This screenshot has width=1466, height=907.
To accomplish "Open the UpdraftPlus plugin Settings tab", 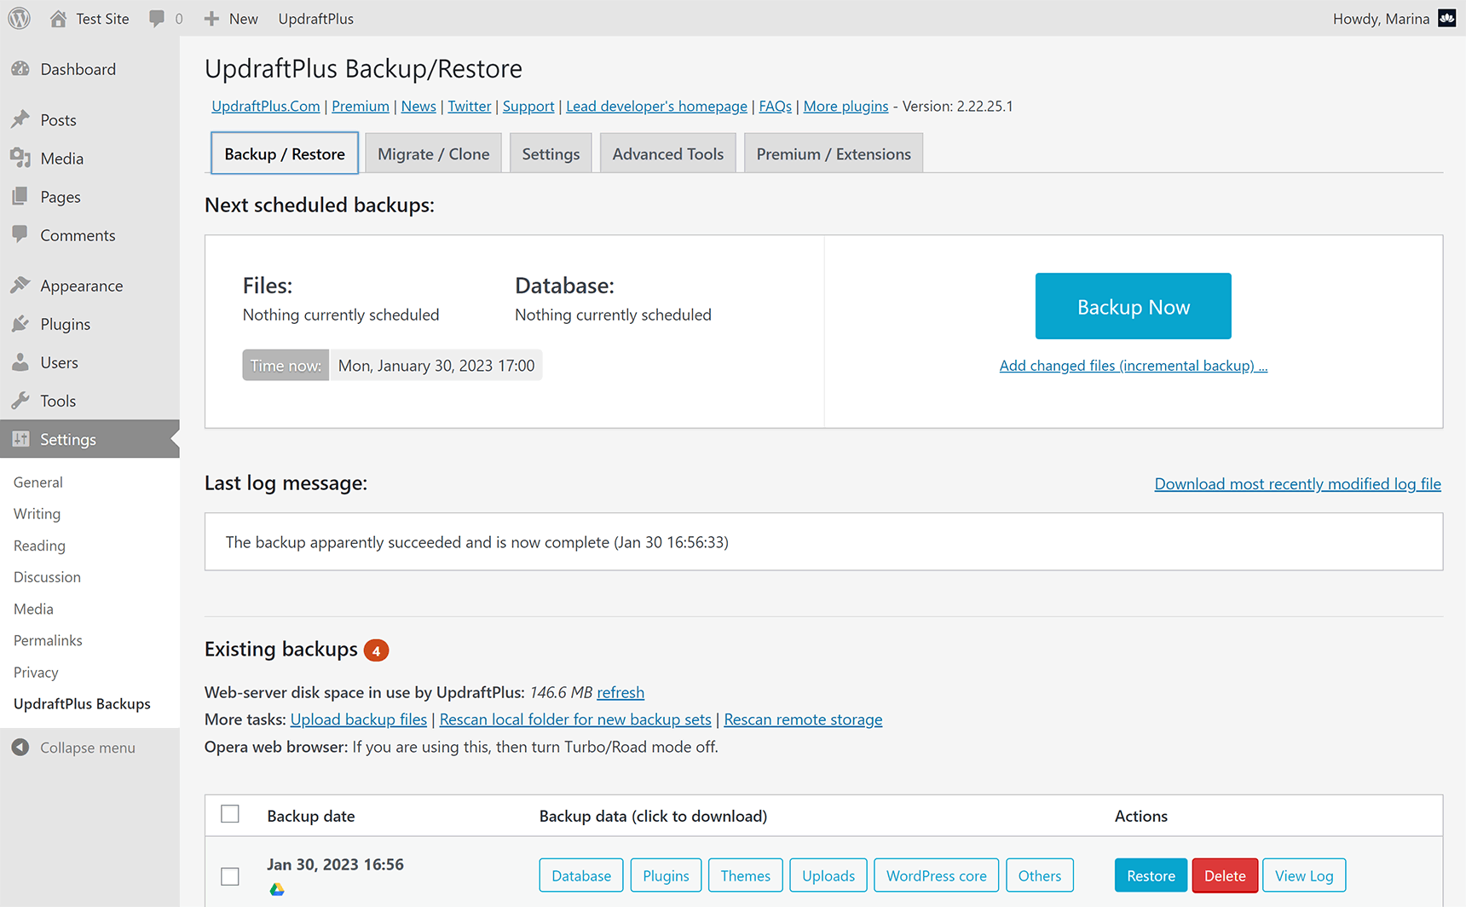I will pos(551,153).
